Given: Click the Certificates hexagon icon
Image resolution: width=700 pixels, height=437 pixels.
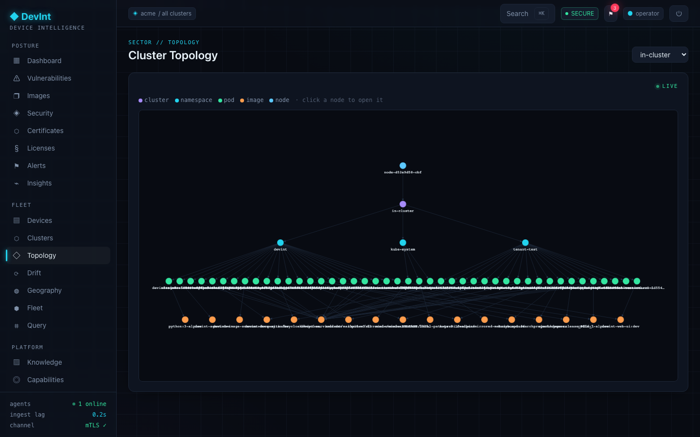Looking at the screenshot, I should point(17,131).
